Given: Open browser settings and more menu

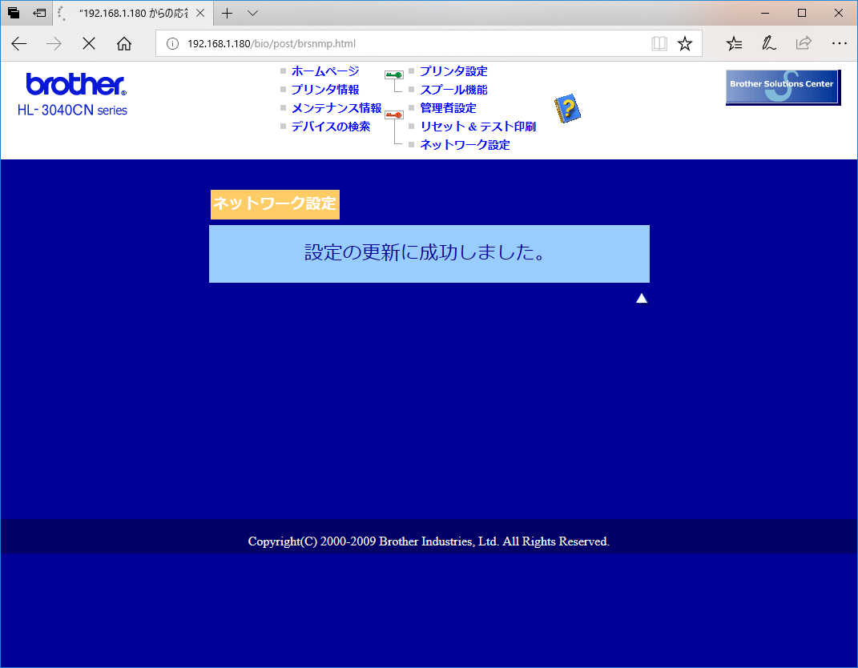Looking at the screenshot, I should [838, 44].
